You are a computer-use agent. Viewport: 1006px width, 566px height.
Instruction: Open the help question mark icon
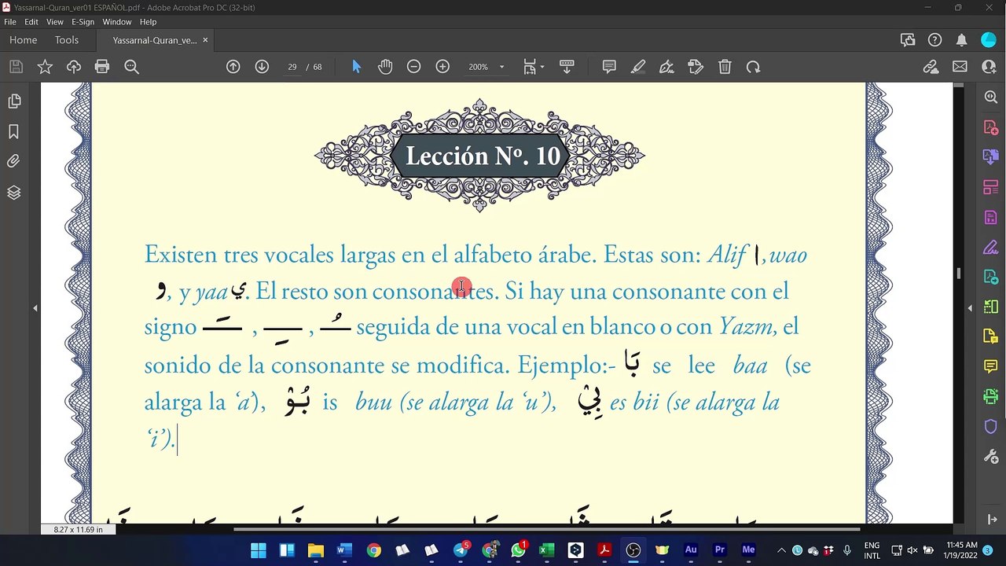[934, 40]
